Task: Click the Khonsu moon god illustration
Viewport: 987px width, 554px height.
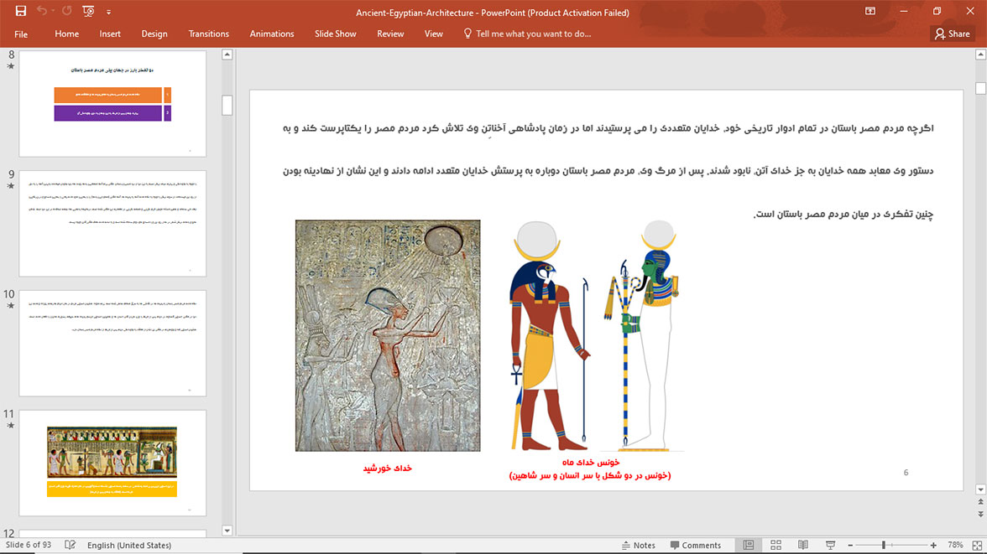Action: pos(596,336)
